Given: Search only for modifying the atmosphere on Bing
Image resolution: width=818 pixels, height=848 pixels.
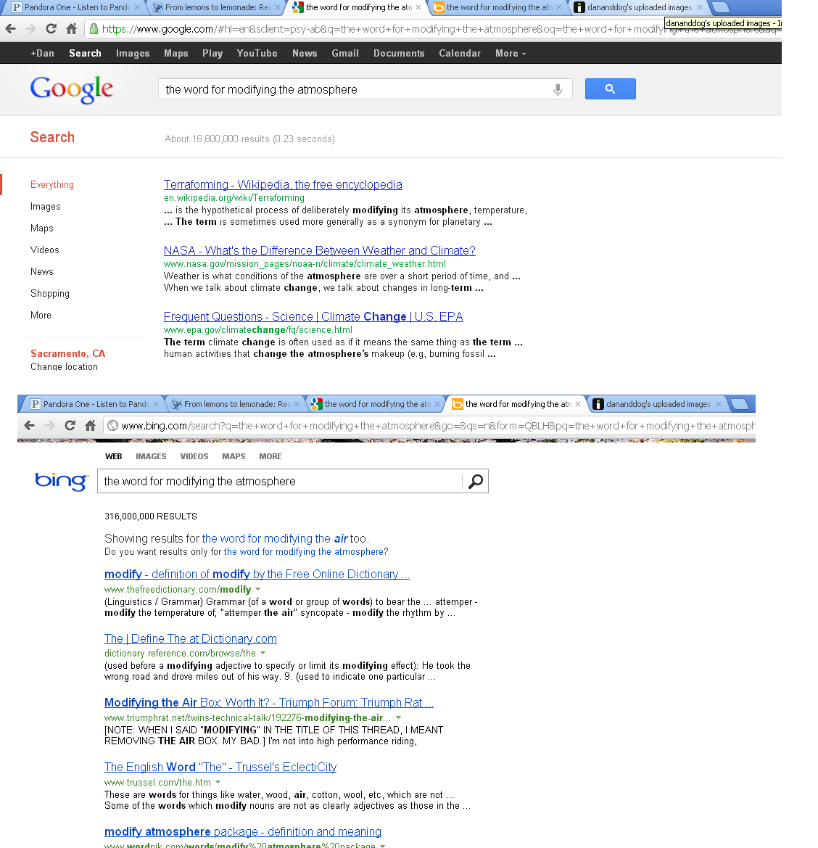Looking at the screenshot, I should (x=303, y=551).
